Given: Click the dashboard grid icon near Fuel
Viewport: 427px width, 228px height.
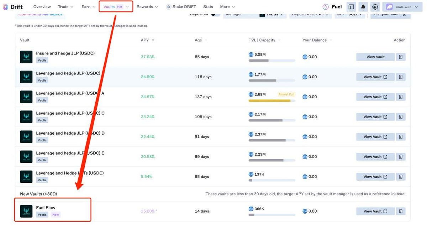Looking at the screenshot, I should [351, 6].
